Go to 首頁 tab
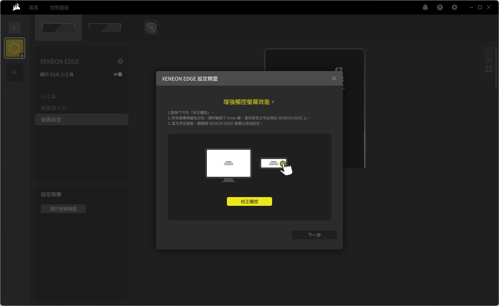499x306 pixels. click(x=34, y=7)
